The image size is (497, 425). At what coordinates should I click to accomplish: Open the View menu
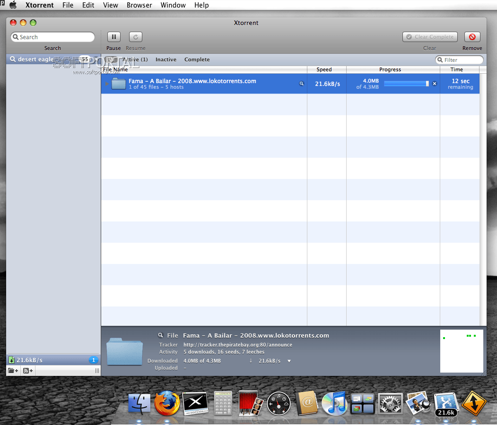pos(110,5)
